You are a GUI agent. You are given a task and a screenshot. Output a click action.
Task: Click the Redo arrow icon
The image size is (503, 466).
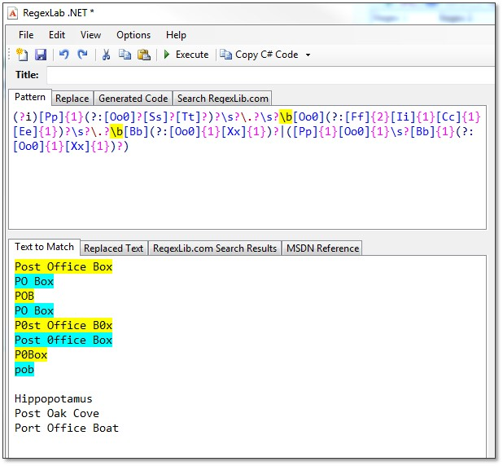pyautogui.click(x=82, y=55)
